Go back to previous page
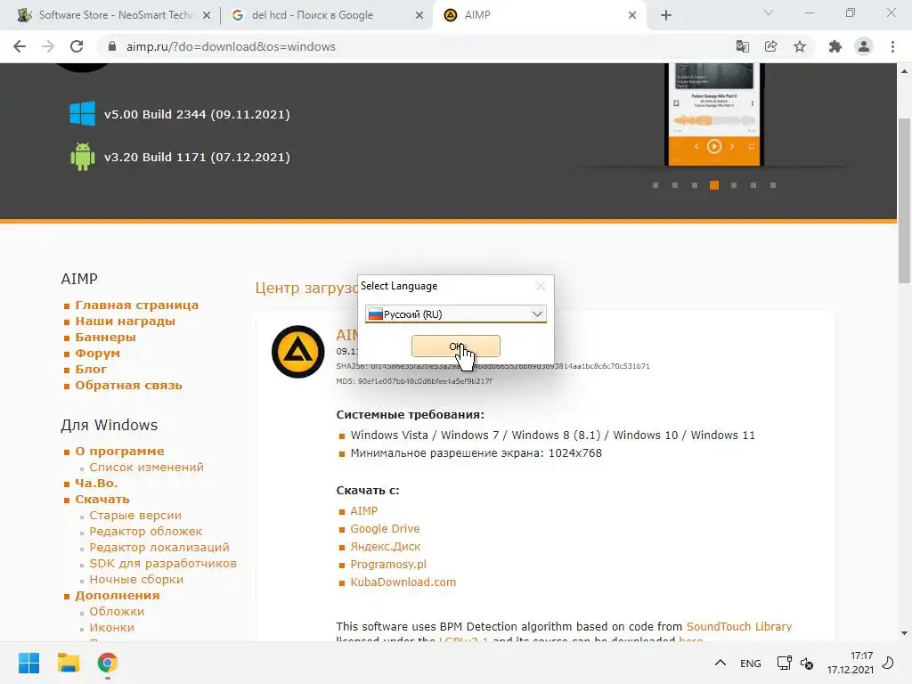This screenshot has height=684, width=912. click(x=20, y=46)
